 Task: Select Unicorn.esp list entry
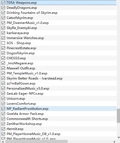coord(16,99)
